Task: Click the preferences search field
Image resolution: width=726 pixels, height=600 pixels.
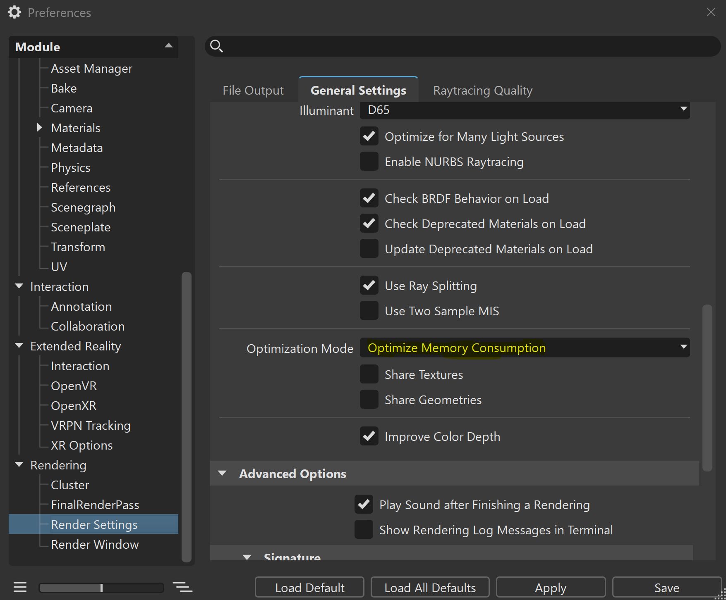Action: coord(462,46)
